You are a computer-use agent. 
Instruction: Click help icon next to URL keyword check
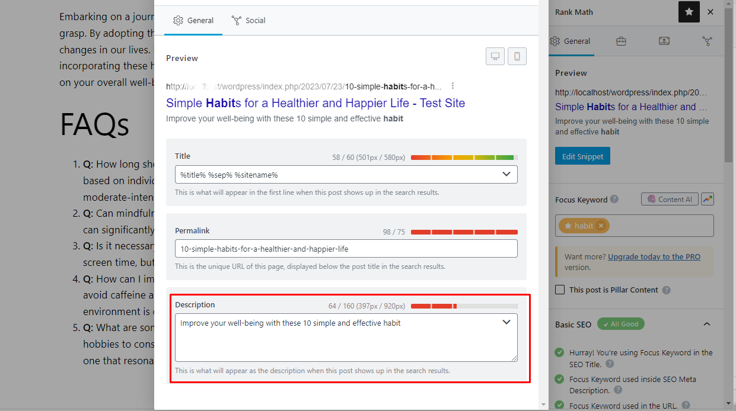click(x=686, y=405)
